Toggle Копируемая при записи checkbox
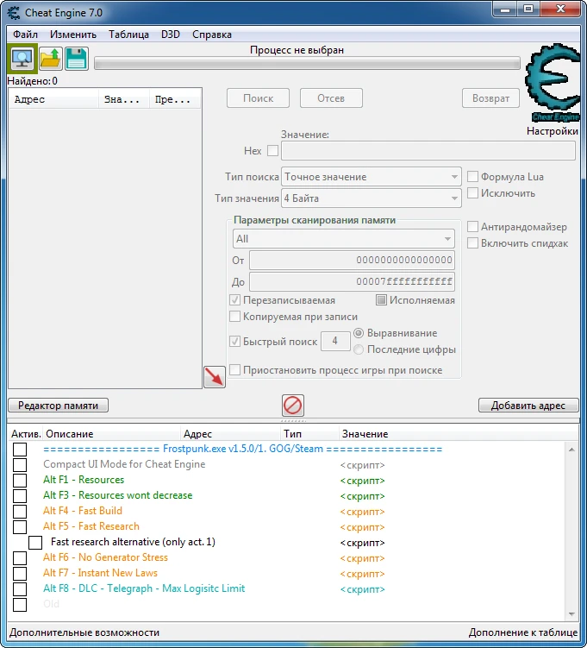The image size is (587, 648). (234, 317)
